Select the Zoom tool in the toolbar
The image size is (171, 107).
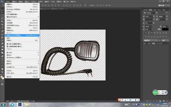tap(2, 72)
